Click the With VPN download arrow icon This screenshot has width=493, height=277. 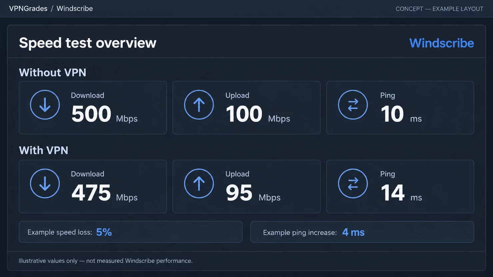pyautogui.click(x=45, y=183)
